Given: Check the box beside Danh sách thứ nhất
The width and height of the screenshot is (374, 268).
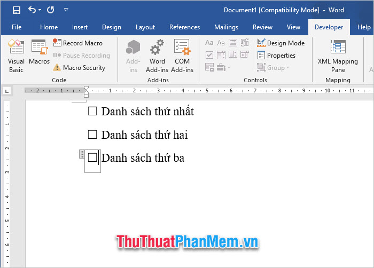Looking at the screenshot, I should click(92, 111).
